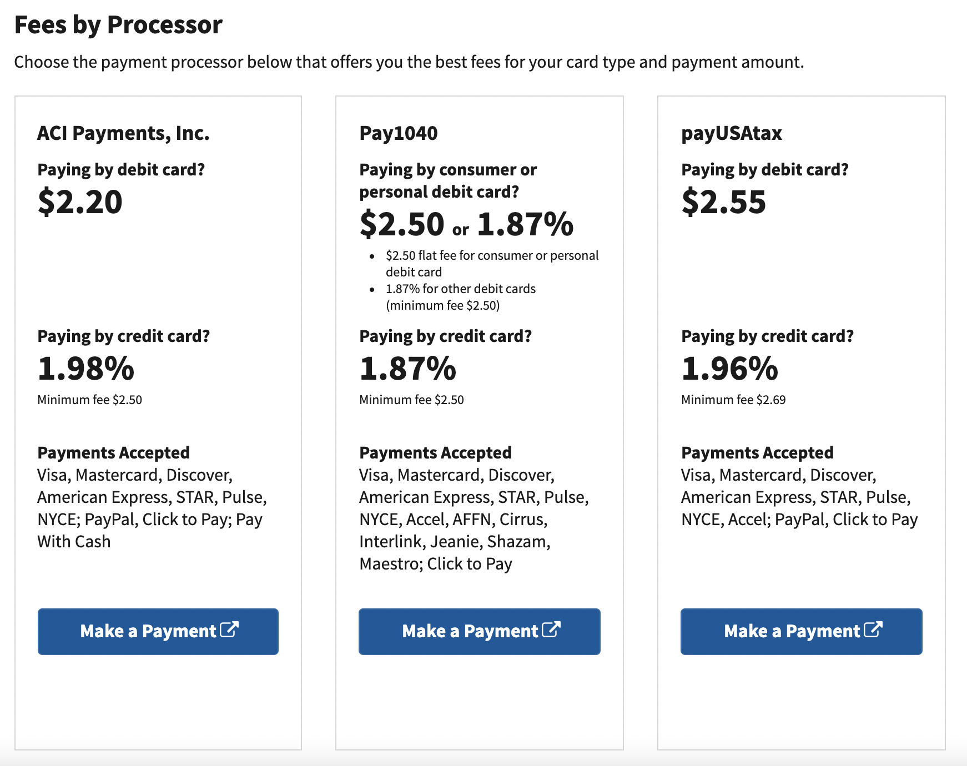Make a Payment through Pay1040
Screen dimensions: 967x766
tap(479, 631)
